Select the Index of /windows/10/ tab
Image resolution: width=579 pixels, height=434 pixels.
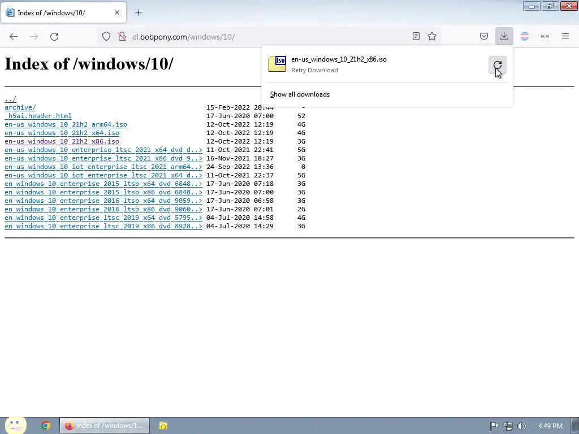point(63,12)
